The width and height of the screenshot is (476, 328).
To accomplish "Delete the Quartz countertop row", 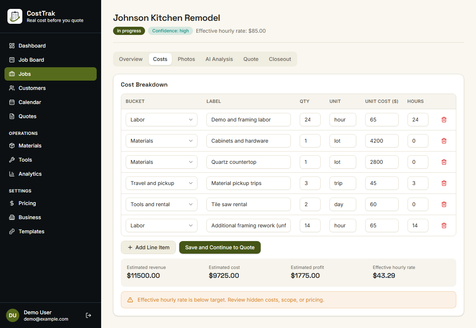I will pyautogui.click(x=444, y=162).
